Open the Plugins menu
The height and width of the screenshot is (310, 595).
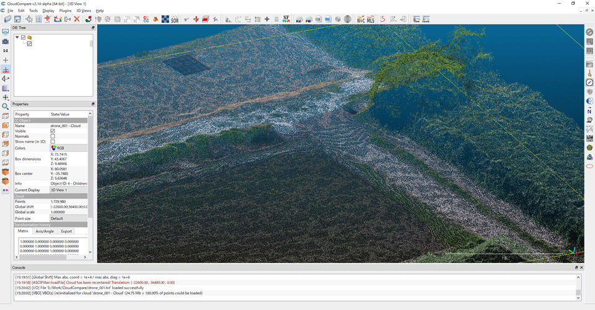[x=66, y=11]
